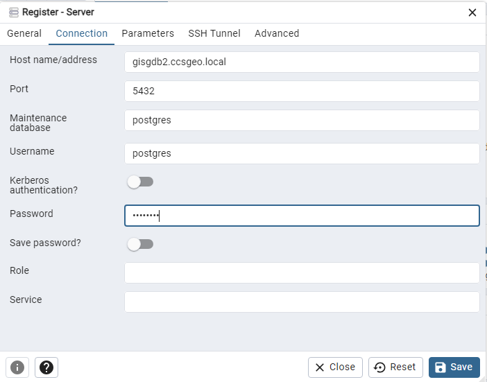This screenshot has height=382, width=487.
Task: Open the Advanced tab
Action: 277,33
